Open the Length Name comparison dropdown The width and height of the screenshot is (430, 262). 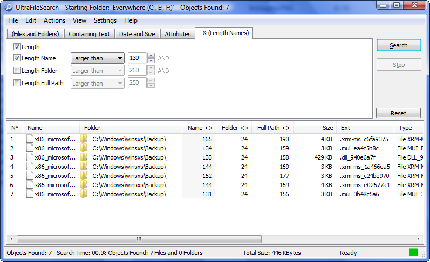click(97, 58)
